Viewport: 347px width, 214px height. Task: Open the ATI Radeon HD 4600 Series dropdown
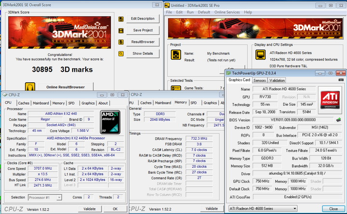tap(263, 209)
